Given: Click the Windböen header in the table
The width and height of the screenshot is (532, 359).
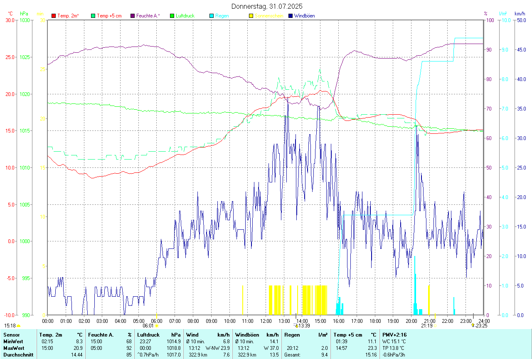Looking at the screenshot, I should pos(247,334).
